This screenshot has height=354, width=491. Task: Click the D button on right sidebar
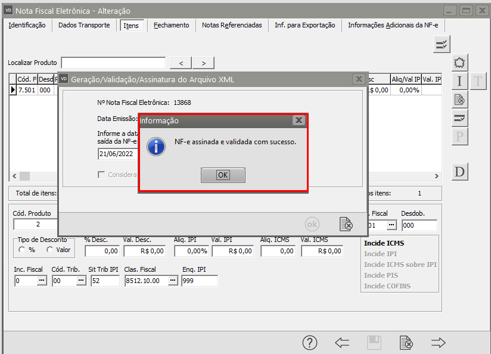(x=459, y=172)
